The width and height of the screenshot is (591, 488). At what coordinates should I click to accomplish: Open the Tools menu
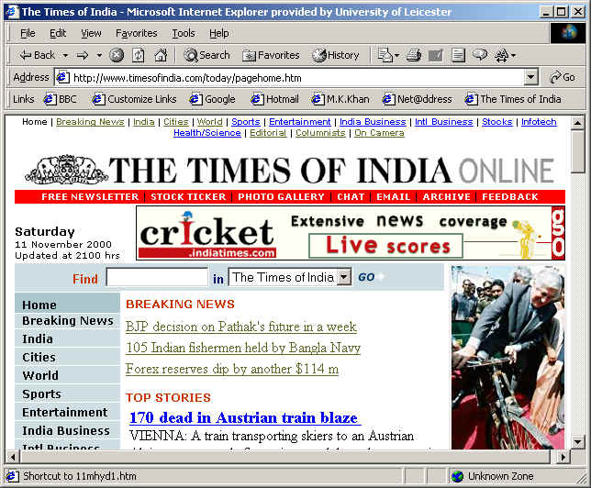[184, 34]
